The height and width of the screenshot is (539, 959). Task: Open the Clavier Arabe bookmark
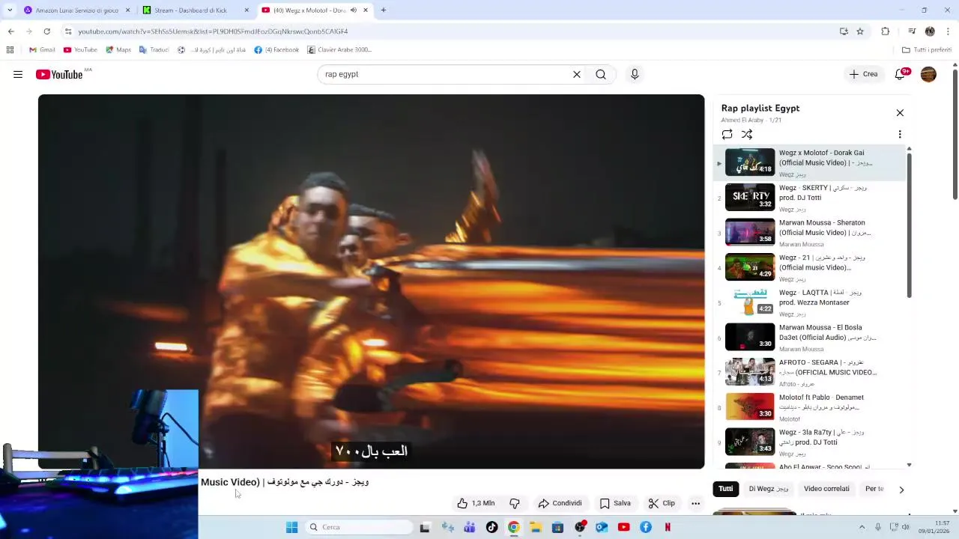tap(339, 50)
